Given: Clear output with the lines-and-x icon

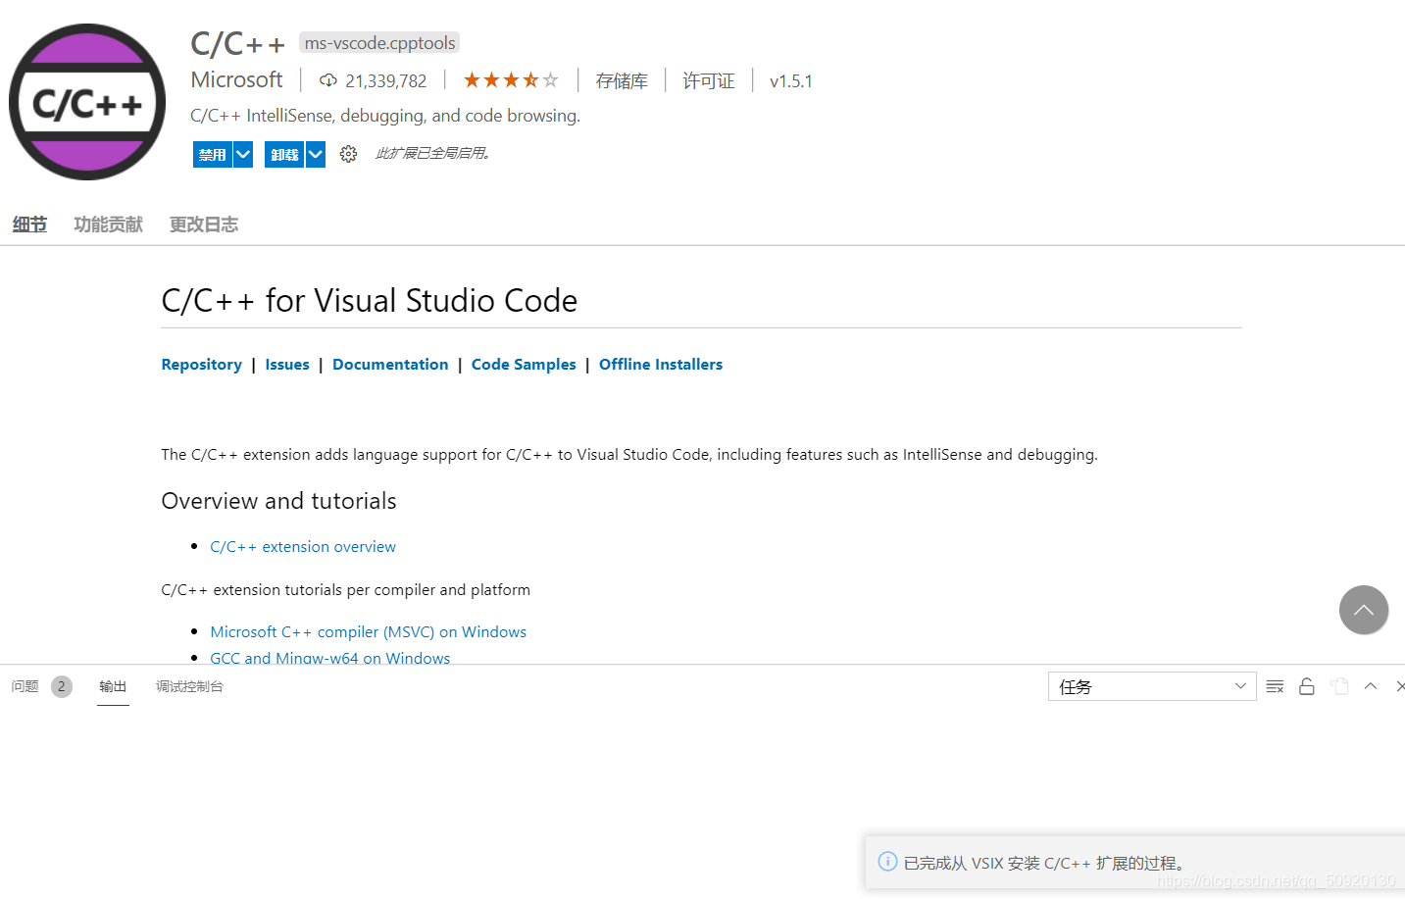Looking at the screenshot, I should click(x=1275, y=686).
